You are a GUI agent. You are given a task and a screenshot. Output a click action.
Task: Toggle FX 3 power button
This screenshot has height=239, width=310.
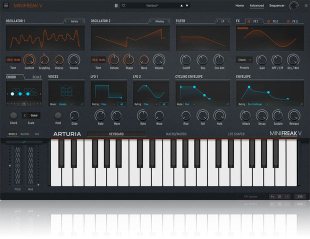point(288,21)
